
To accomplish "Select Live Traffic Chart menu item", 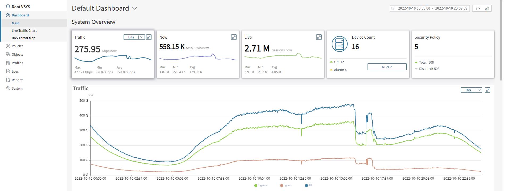I will [x=24, y=30].
